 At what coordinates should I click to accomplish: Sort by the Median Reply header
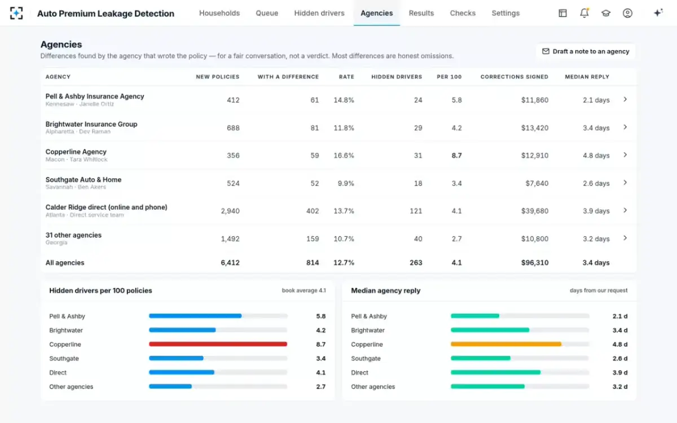(x=587, y=77)
